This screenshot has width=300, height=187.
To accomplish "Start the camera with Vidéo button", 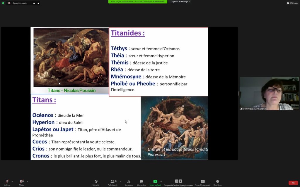I will pos(22,182).
